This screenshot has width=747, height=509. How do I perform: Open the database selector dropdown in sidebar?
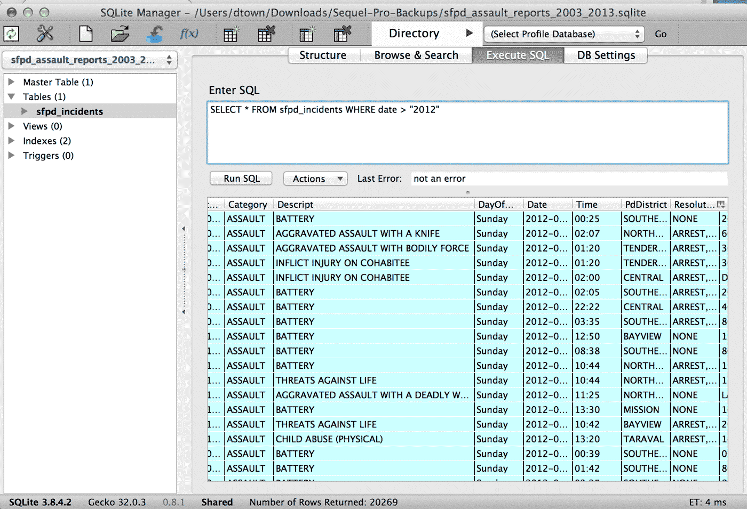[90, 60]
